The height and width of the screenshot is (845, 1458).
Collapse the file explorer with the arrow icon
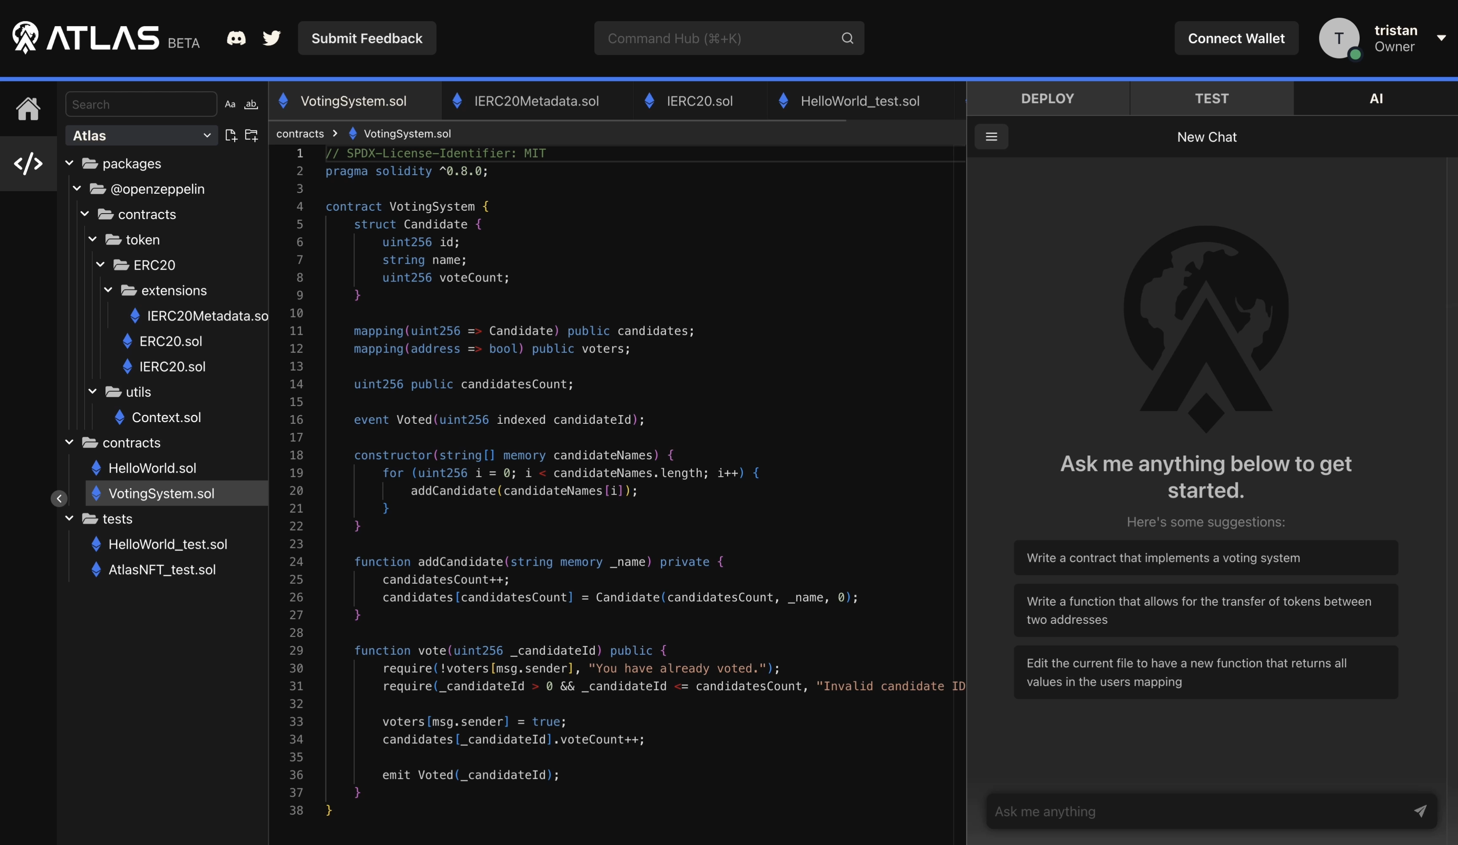click(x=59, y=498)
